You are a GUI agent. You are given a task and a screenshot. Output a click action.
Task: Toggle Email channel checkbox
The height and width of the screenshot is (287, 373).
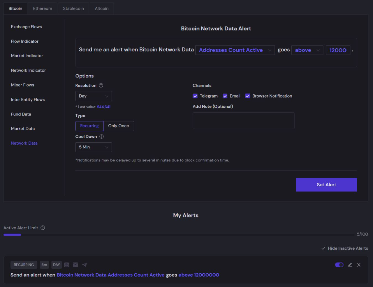[x=225, y=96]
